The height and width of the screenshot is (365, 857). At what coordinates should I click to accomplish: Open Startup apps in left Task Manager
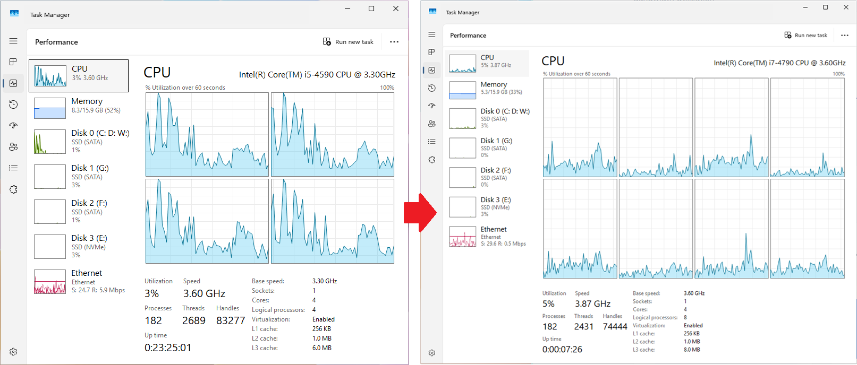pyautogui.click(x=13, y=126)
